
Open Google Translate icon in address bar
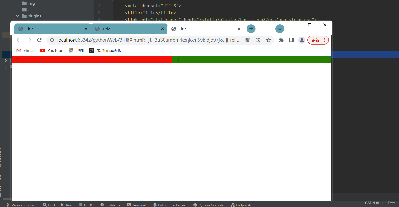[x=248, y=40]
